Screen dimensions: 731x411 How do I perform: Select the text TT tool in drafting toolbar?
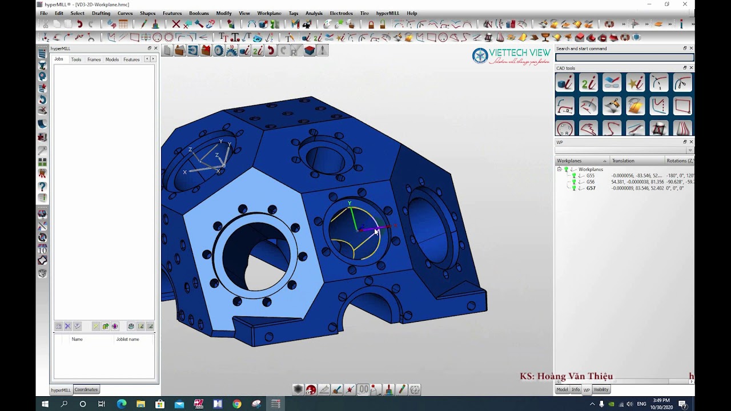[x=223, y=37]
